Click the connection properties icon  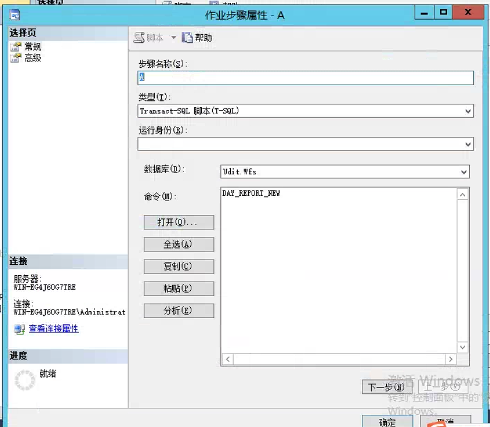(x=19, y=329)
